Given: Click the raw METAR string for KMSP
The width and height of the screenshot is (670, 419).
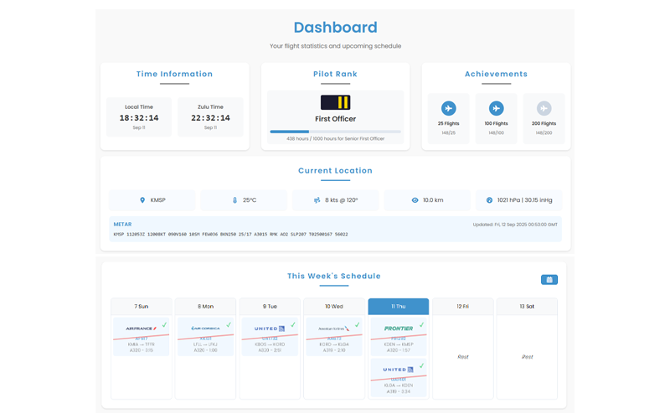Looking at the screenshot, I should (x=231, y=235).
